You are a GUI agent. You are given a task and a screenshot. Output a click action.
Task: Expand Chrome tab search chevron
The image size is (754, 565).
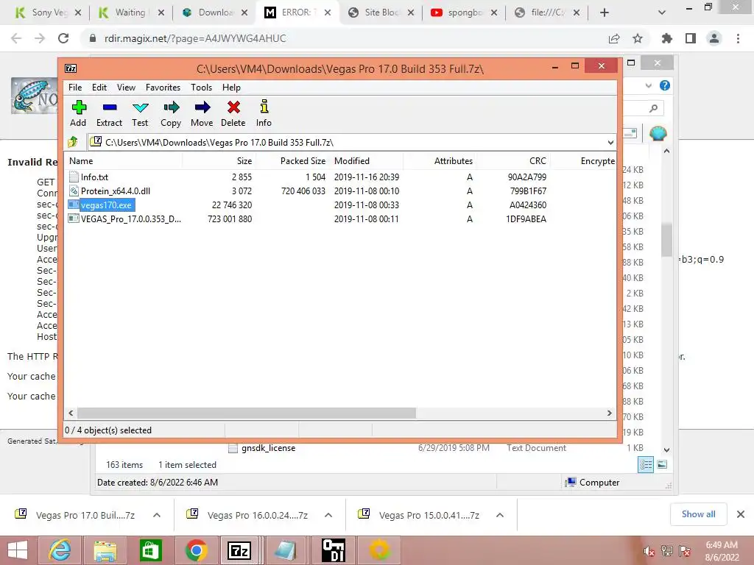(662, 13)
